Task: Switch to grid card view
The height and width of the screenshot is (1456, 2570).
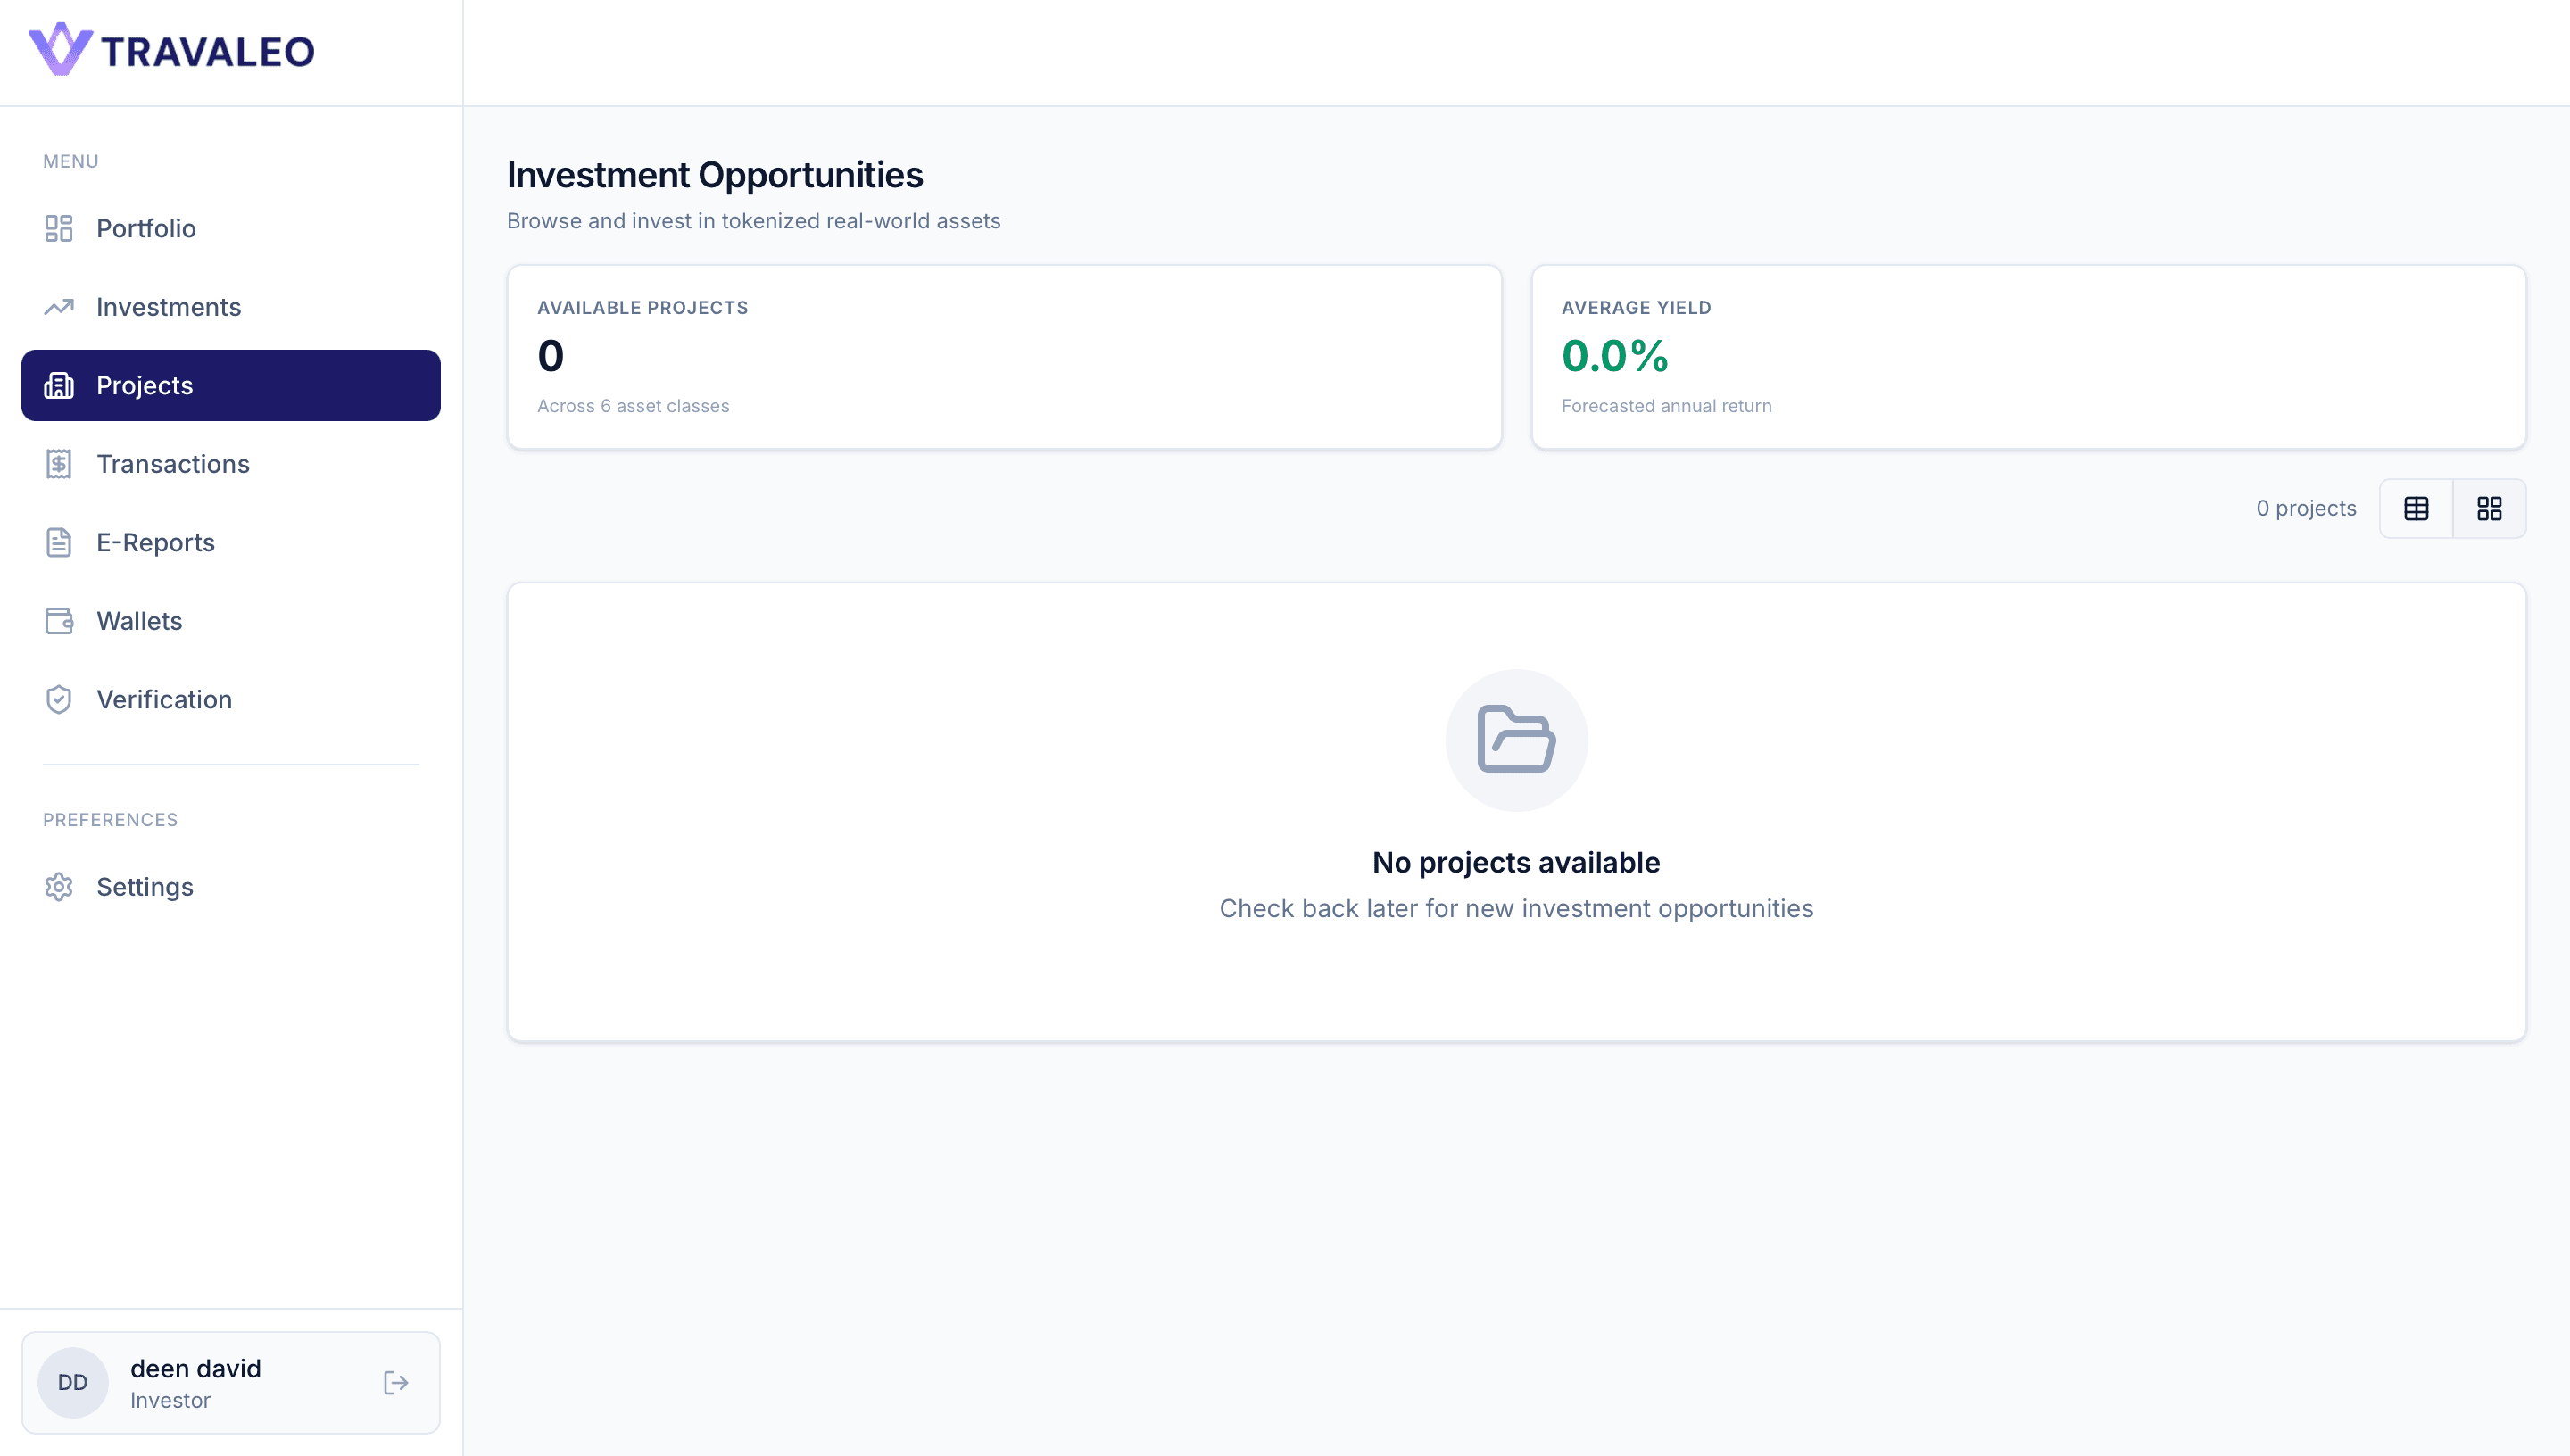Action: pos(2489,509)
